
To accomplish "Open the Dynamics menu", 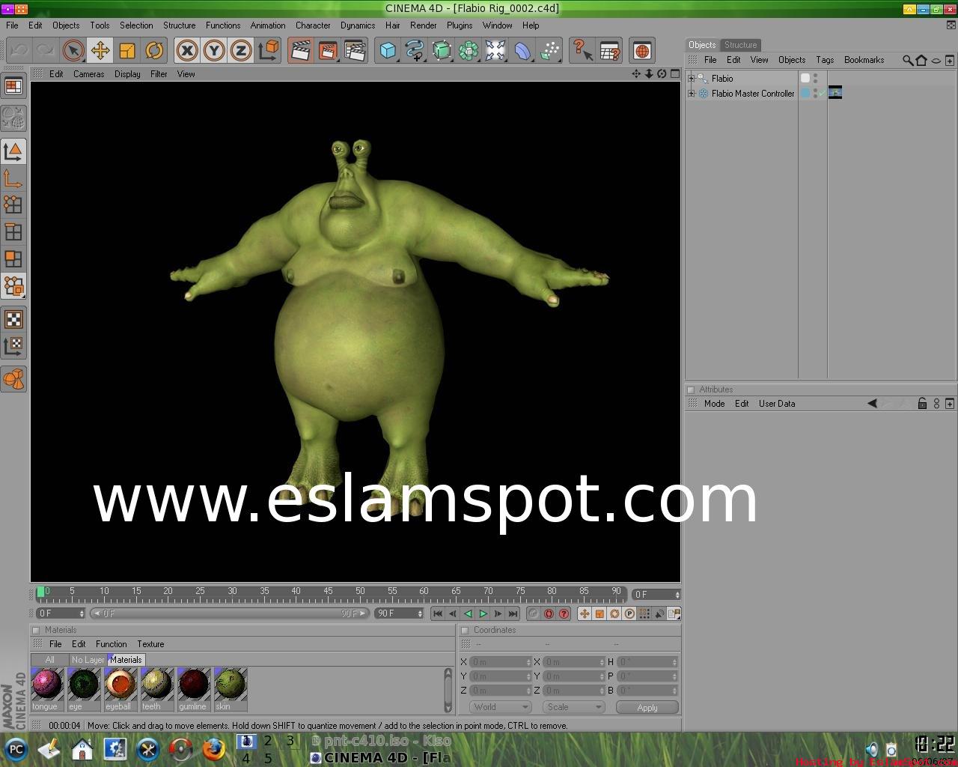I will pos(358,25).
